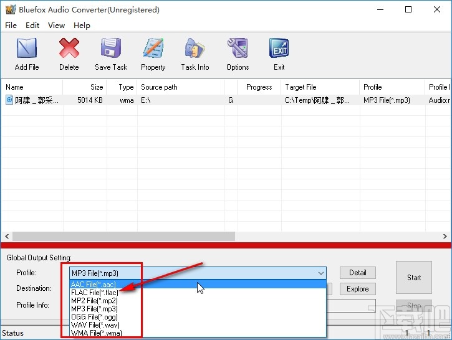Click the Explore button
The image size is (452, 340).
pyautogui.click(x=358, y=289)
